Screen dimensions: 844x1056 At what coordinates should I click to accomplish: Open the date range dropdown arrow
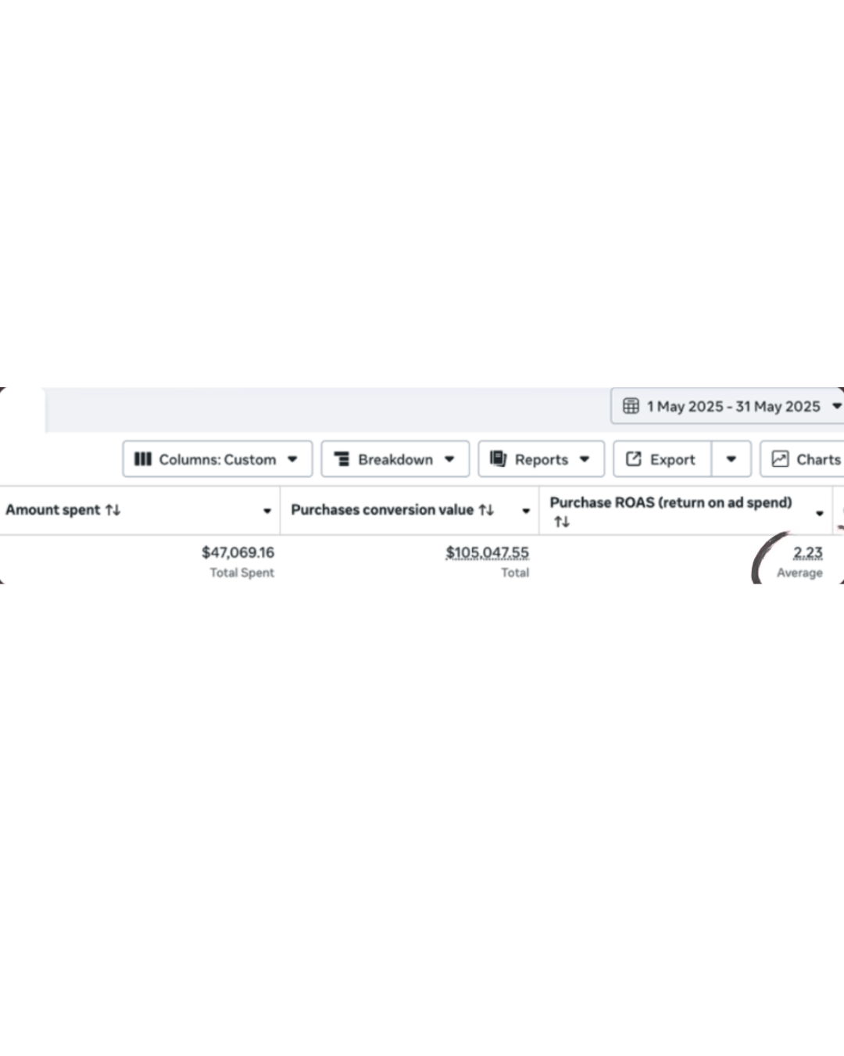(x=836, y=406)
